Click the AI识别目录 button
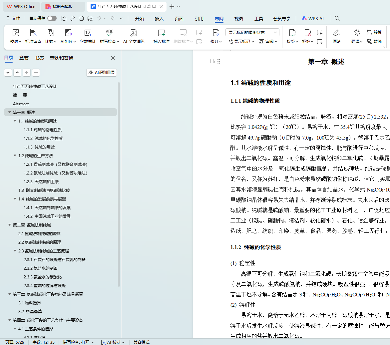 102,73
